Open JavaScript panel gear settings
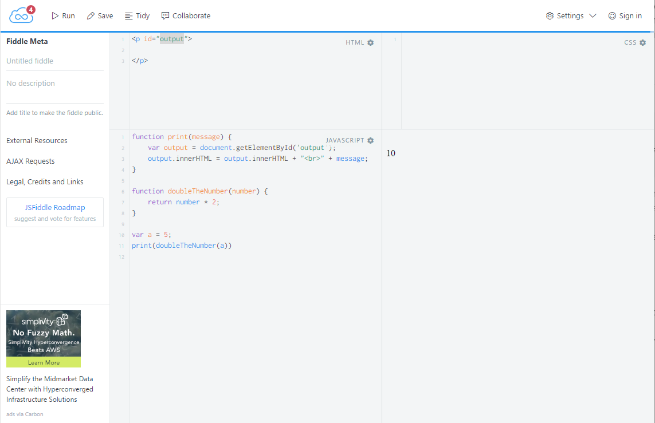Viewport: 655px width, 423px height. point(371,141)
